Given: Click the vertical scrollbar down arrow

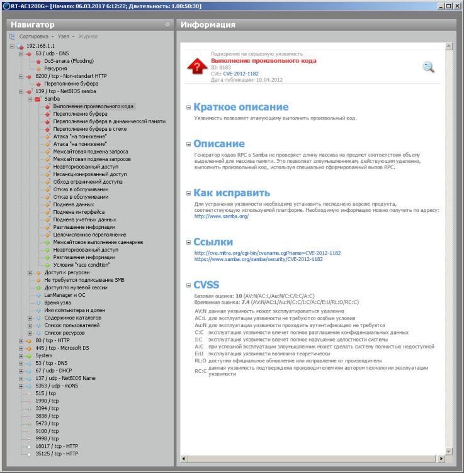Looking at the screenshot, I should coord(449,452).
